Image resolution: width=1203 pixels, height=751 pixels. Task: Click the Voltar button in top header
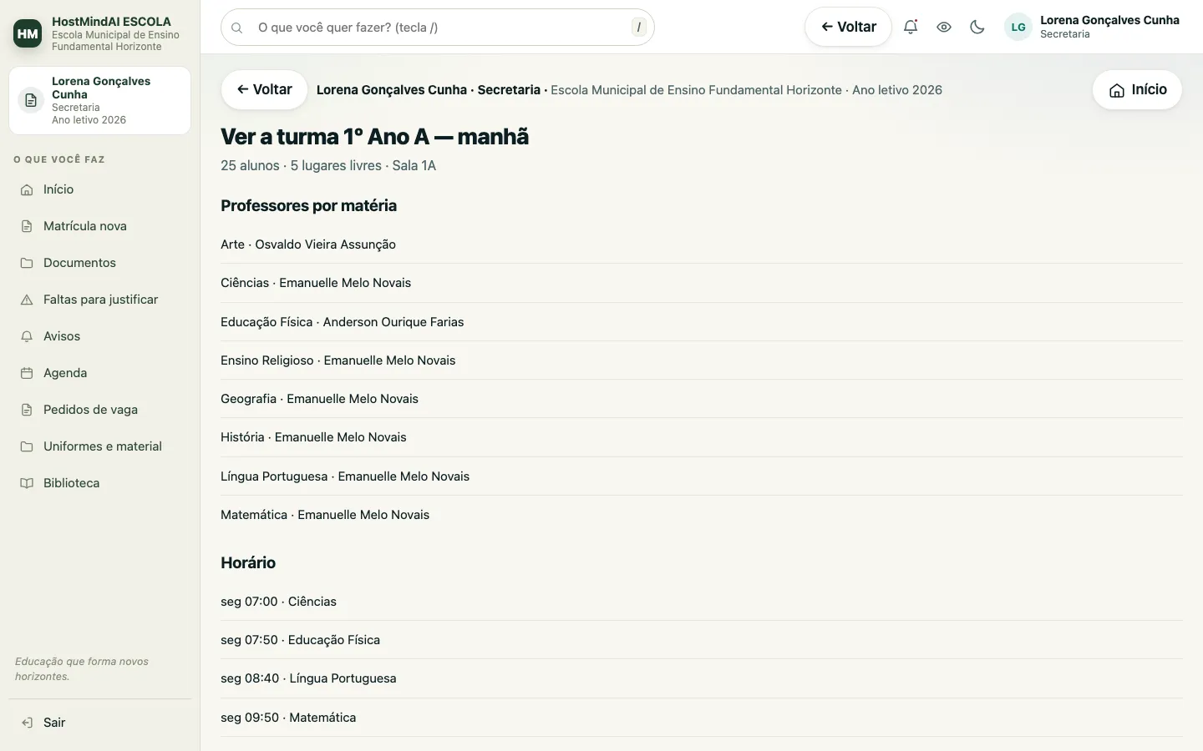coord(848,27)
